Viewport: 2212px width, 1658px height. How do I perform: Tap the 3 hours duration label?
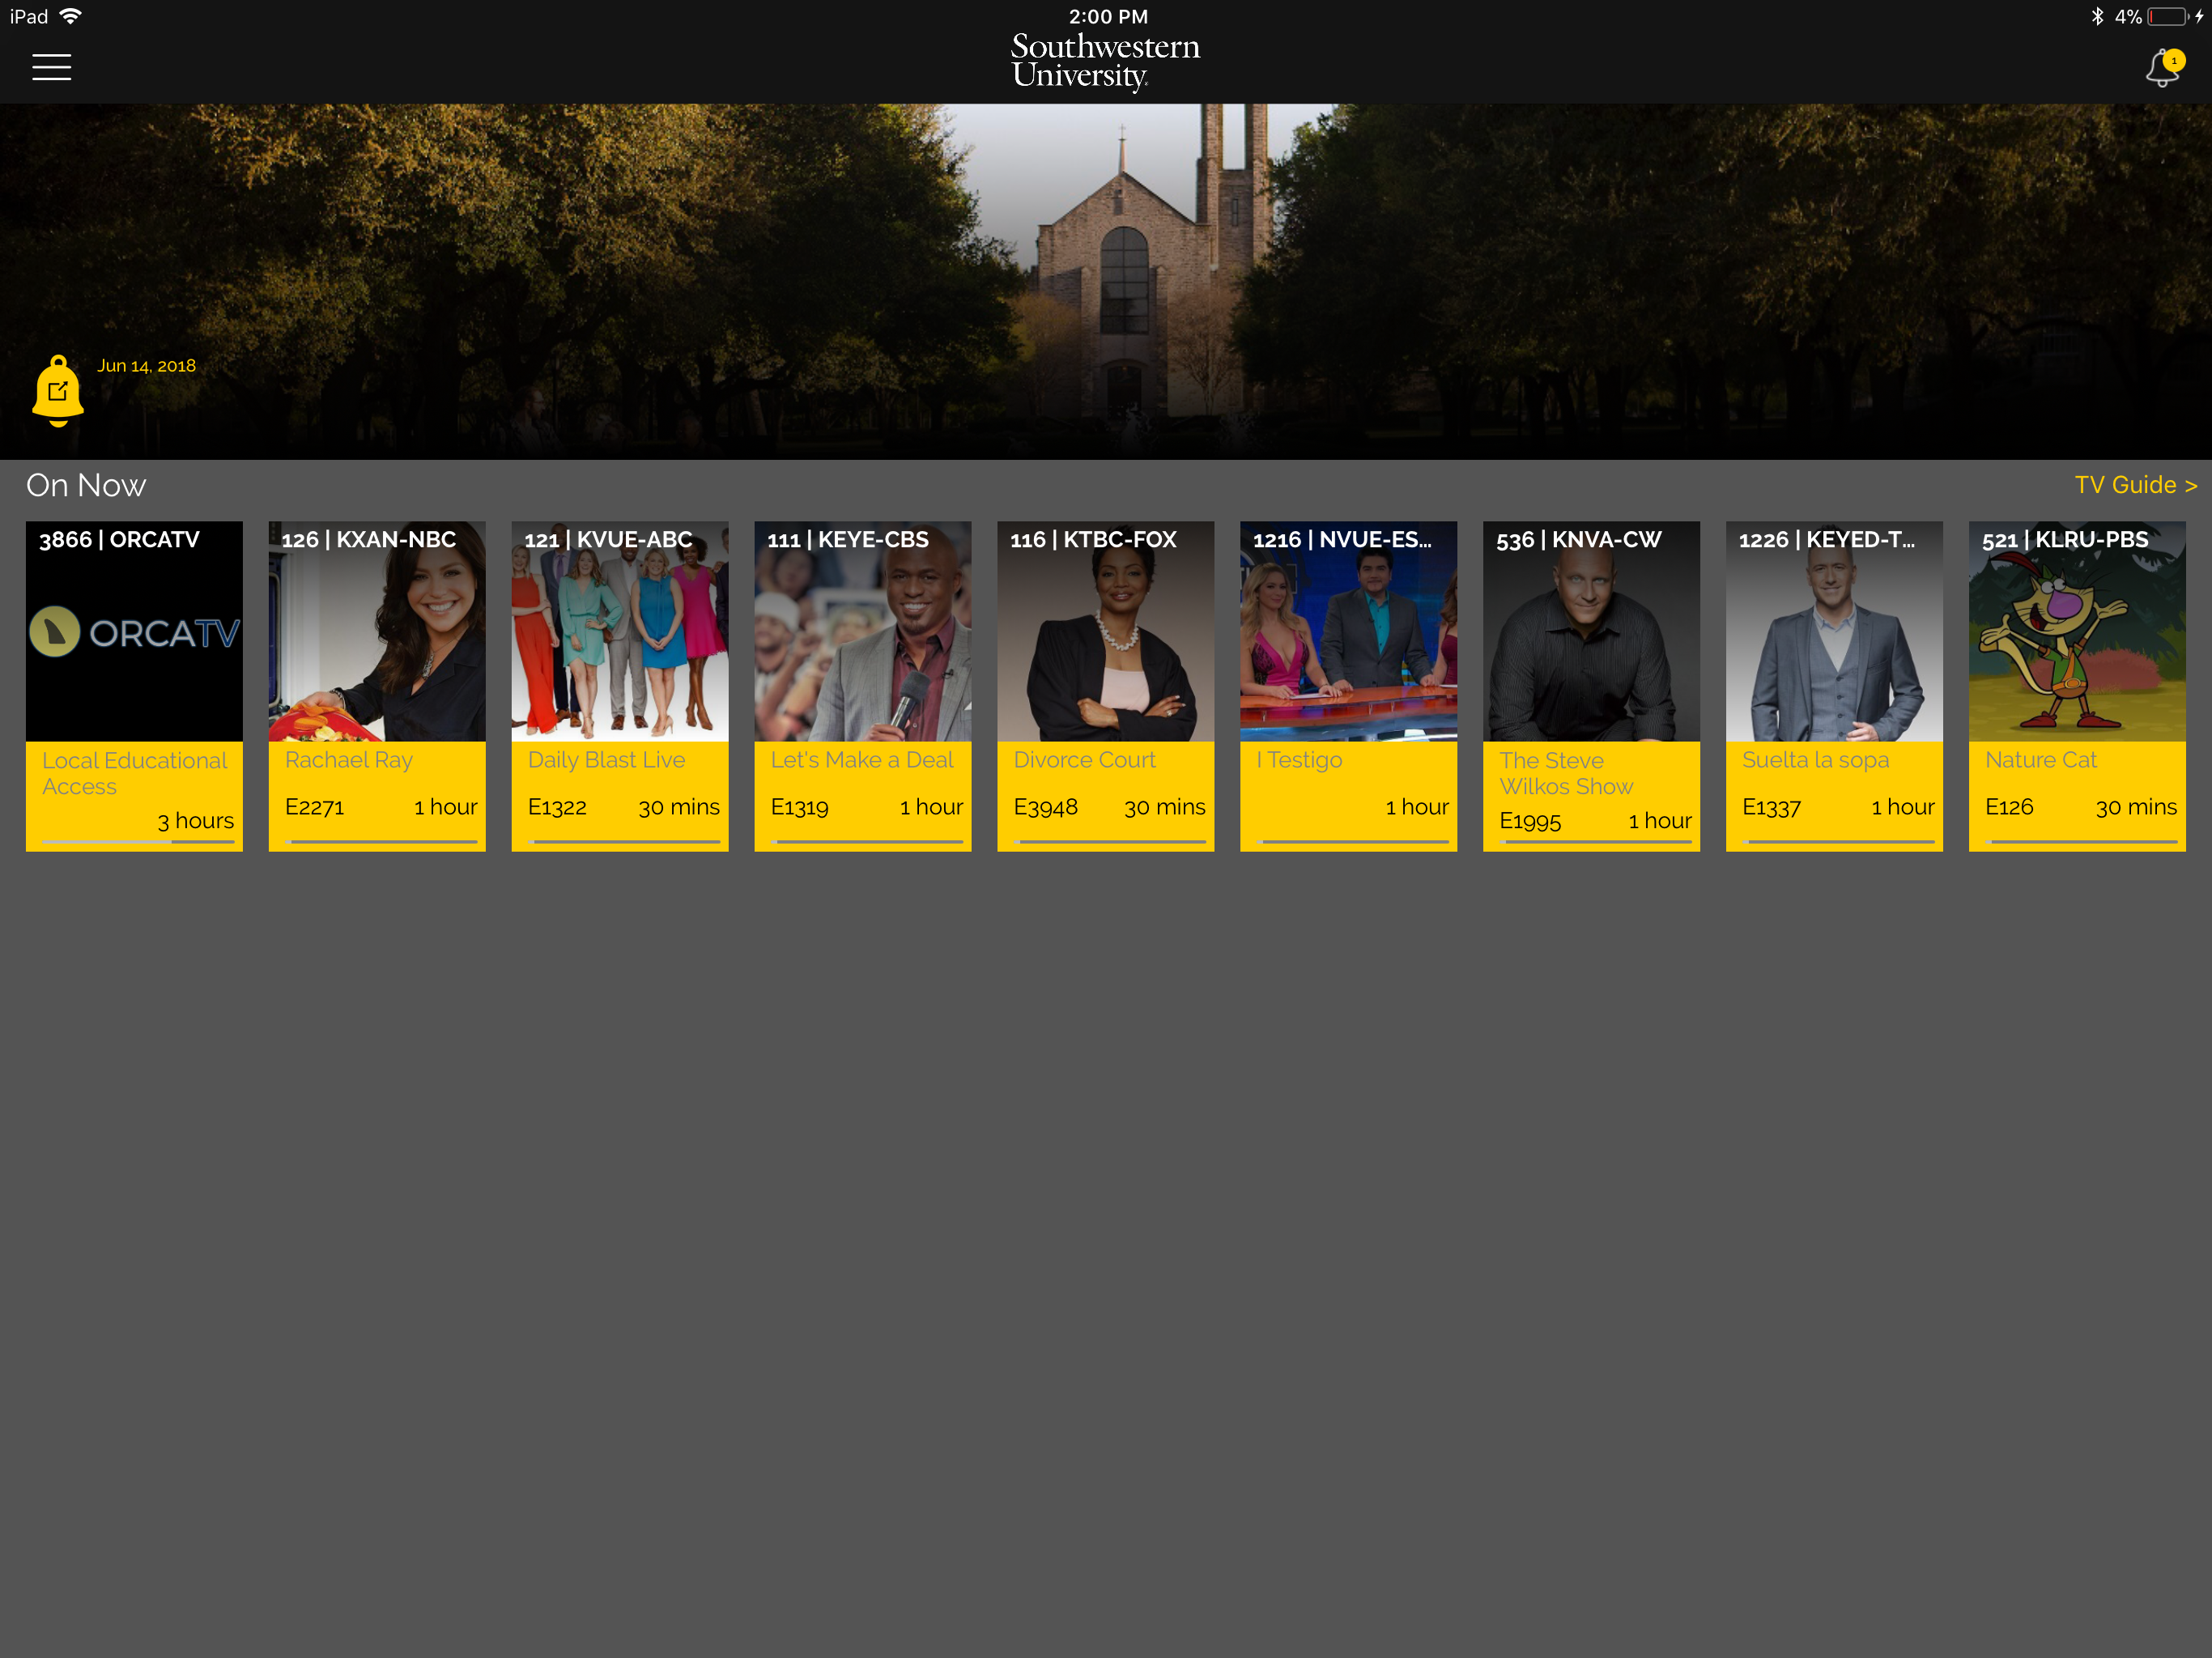point(196,821)
